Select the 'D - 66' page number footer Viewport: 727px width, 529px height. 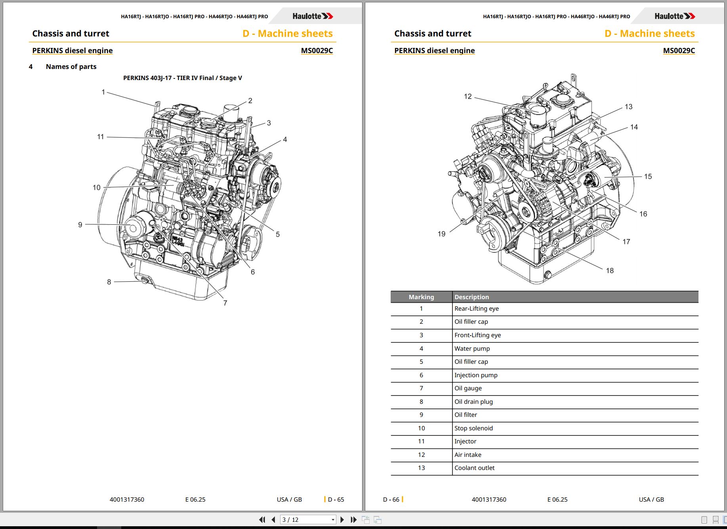click(391, 500)
